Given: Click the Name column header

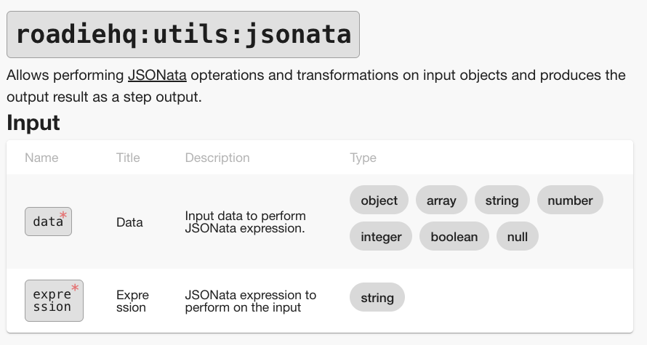Looking at the screenshot, I should coord(41,158).
